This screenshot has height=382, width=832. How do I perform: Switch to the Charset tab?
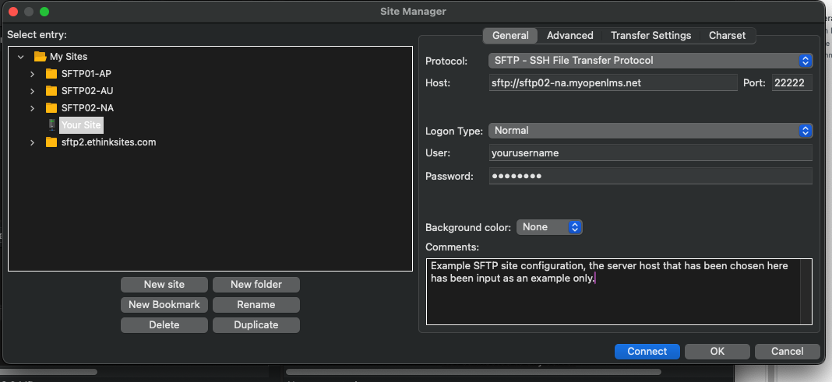(727, 36)
